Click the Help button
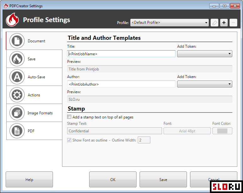This screenshot has width=243, height=193. pos(29,179)
